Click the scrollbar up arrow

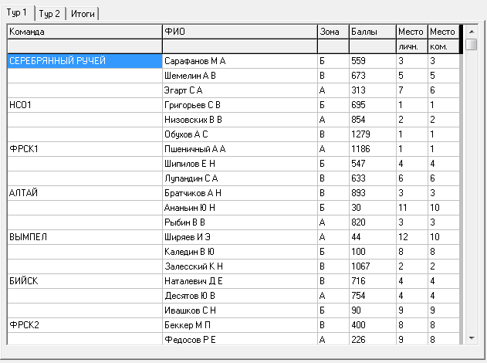tap(472, 32)
